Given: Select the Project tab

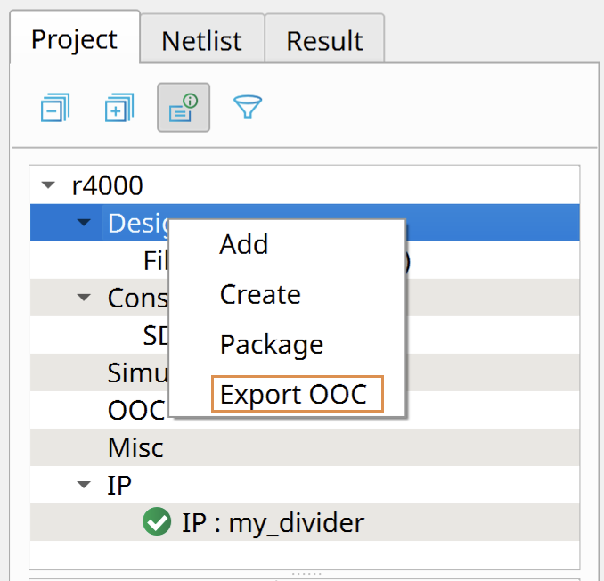Looking at the screenshot, I should [74, 39].
